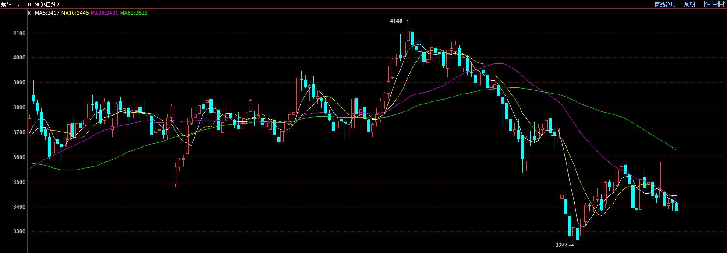Viewport: 727px width, 253px height.
Task: Click the 3500 price axis label
Action: coord(20,182)
